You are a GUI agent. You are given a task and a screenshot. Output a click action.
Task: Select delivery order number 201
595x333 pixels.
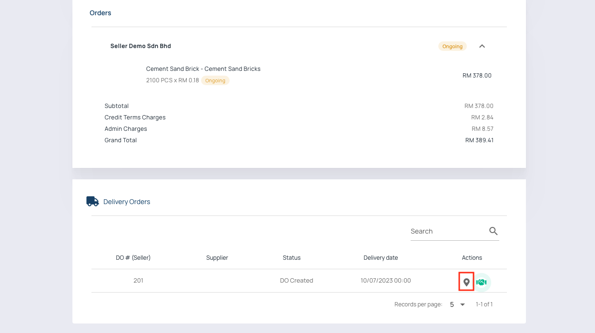pos(138,281)
